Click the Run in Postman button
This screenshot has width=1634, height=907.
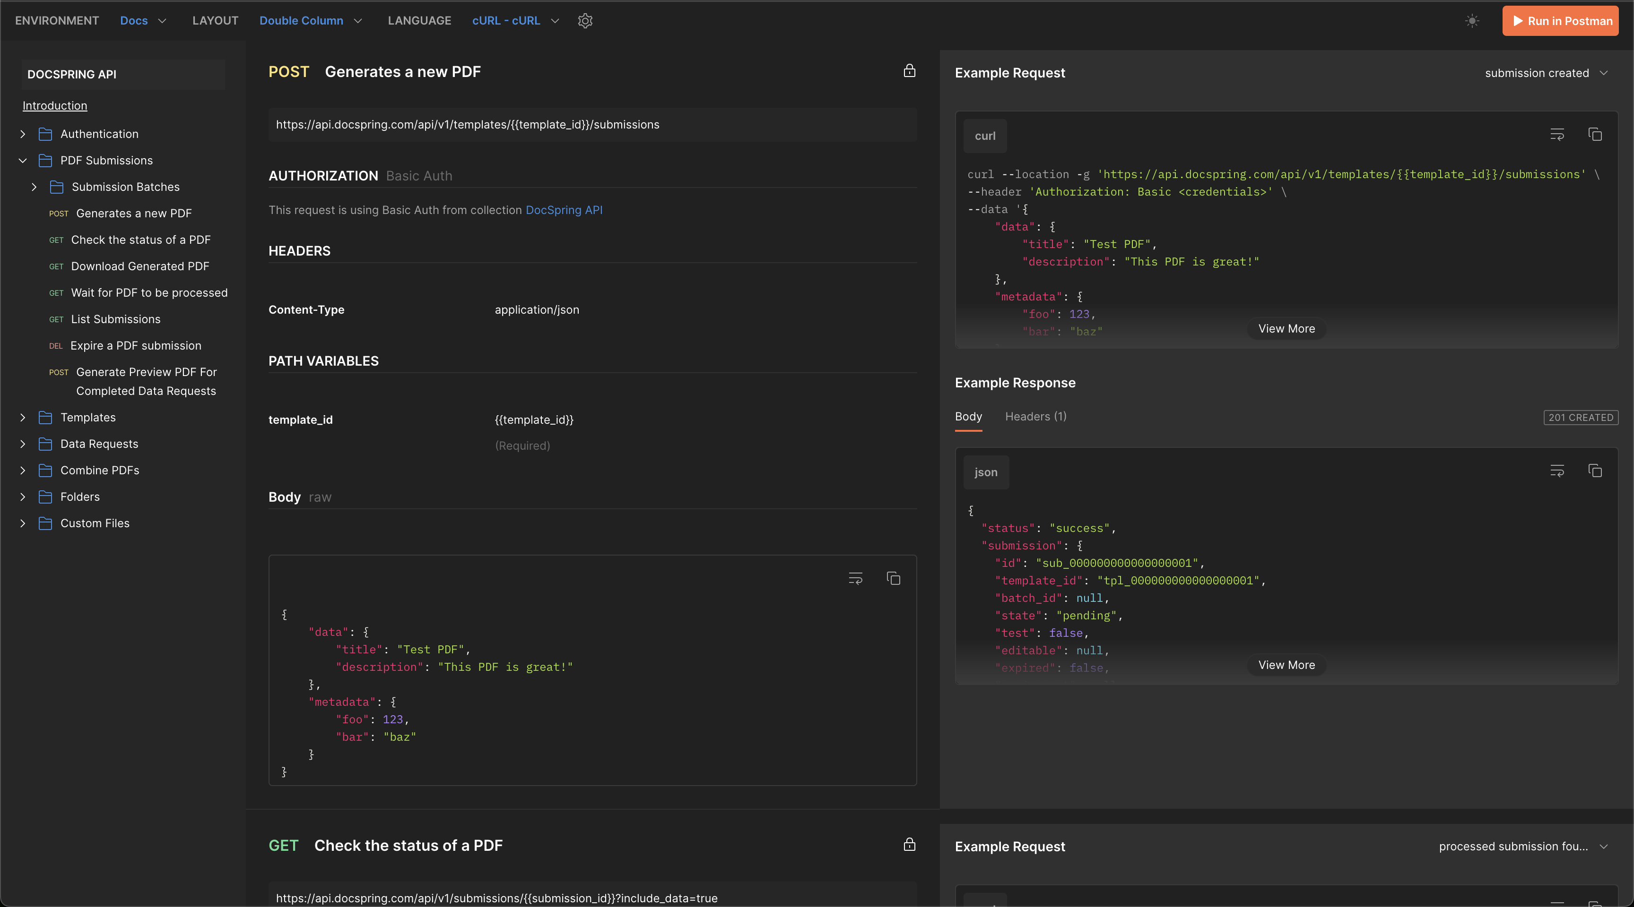tap(1560, 21)
